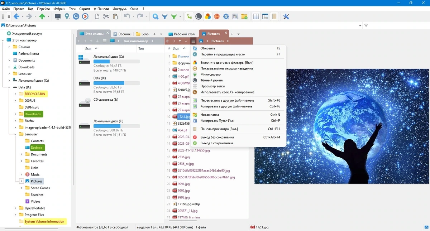Click the Copy icon in toolbar
This screenshot has height=231, width=430.
coord(97,16)
